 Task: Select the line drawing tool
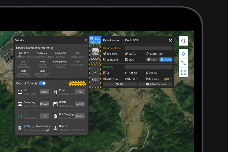pyautogui.click(x=183, y=63)
